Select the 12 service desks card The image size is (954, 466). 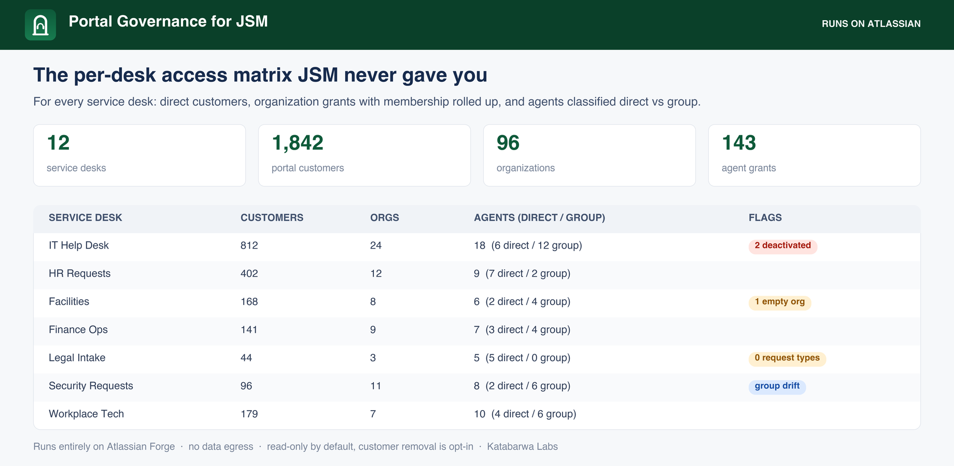139,155
